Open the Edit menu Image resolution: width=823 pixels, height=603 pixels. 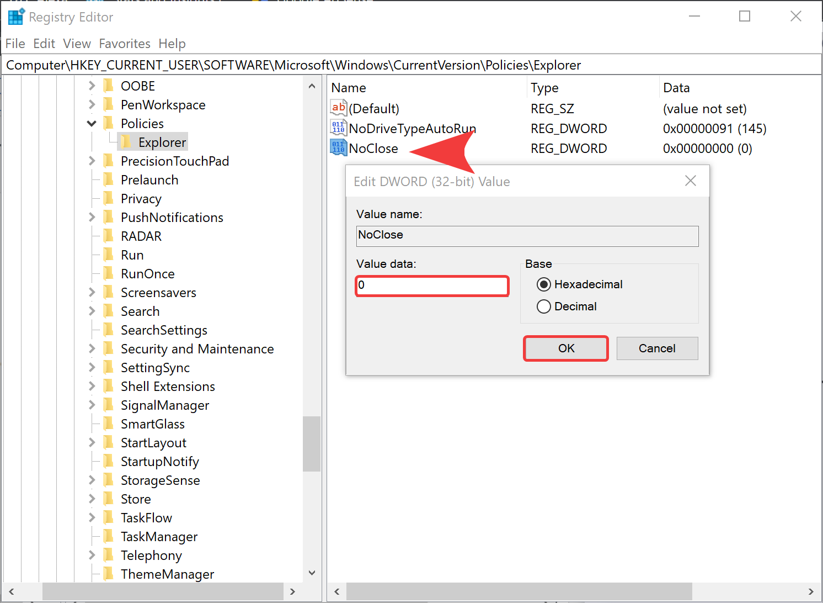point(44,44)
